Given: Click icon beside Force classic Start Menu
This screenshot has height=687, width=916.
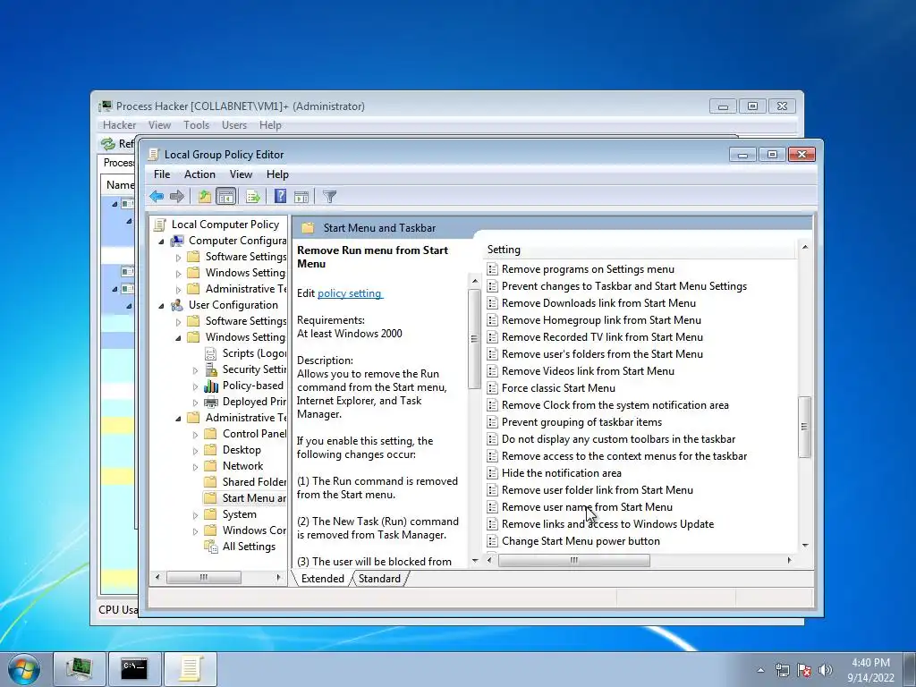Looking at the screenshot, I should tap(493, 388).
